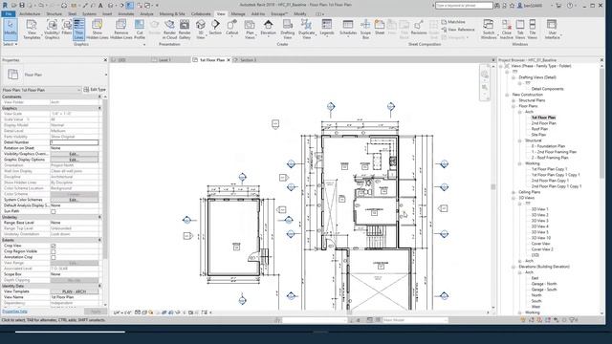612x344 pixels.
Task: Create a Drafting View
Action: pos(287,30)
